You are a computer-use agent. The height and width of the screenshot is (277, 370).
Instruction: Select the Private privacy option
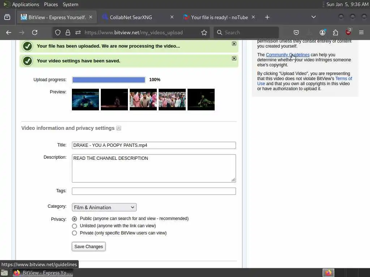click(x=74, y=233)
